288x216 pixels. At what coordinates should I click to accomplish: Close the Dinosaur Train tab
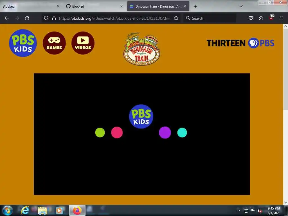[185, 6]
